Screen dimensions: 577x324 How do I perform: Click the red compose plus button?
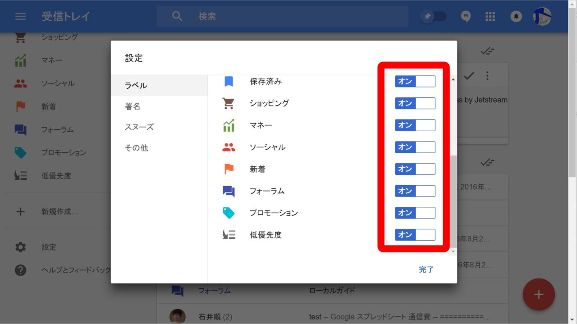coord(538,295)
